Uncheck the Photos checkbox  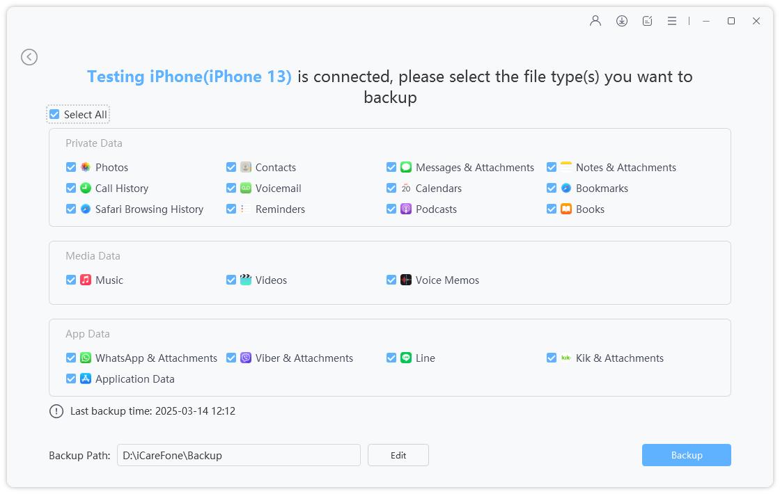71,167
